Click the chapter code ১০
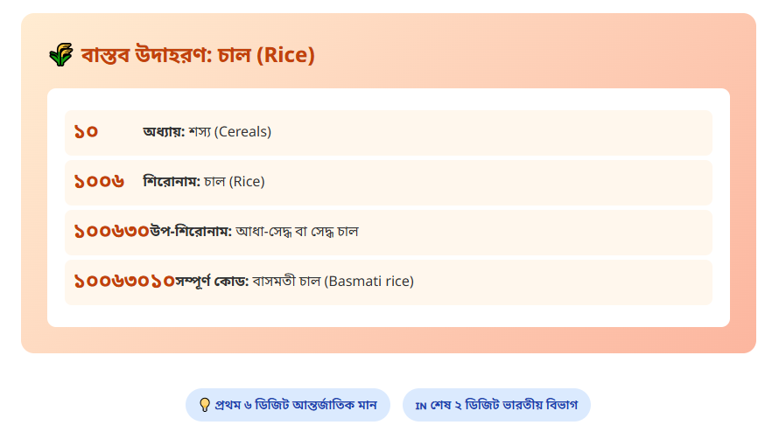This screenshot has height=432, width=779. coord(86,132)
